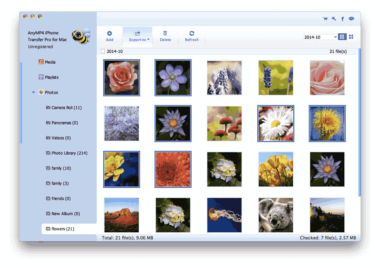Viewport: 380px width, 268px height.
Task: Select the sunset hillside landscape photo
Action: coord(327,215)
